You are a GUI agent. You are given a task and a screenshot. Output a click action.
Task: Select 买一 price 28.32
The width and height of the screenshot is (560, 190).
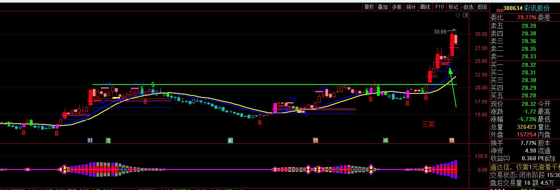pos(529,65)
